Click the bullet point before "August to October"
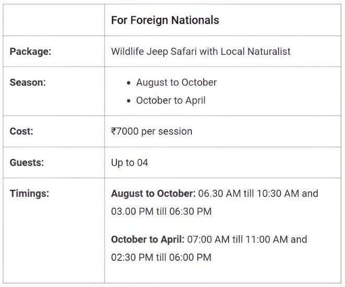This screenshot has width=345, height=287. pyautogui.click(x=129, y=83)
